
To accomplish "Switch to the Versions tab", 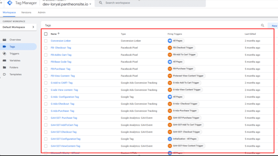I will coord(26,12).
